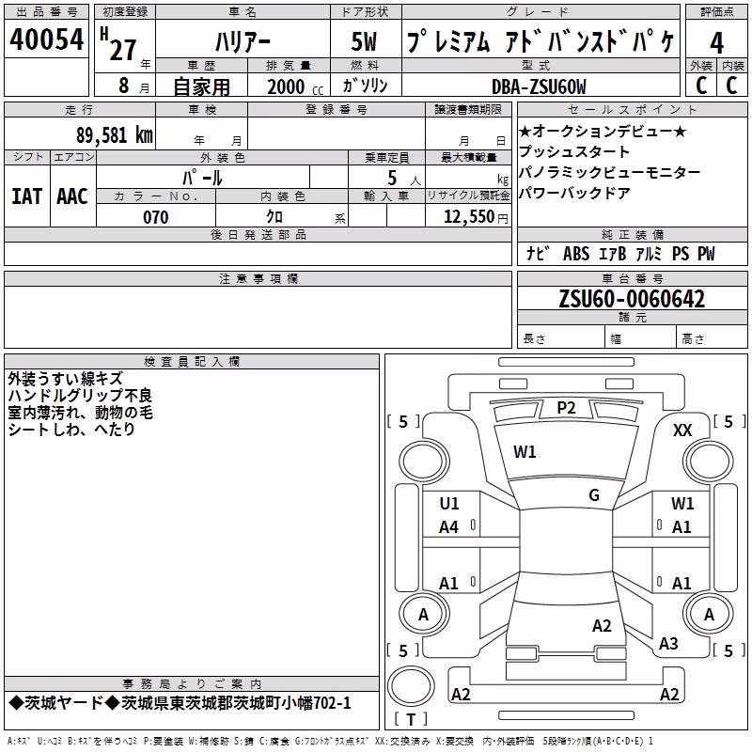Select the registration month 8 月
Screen dimensions: 752x752
[x=133, y=86]
